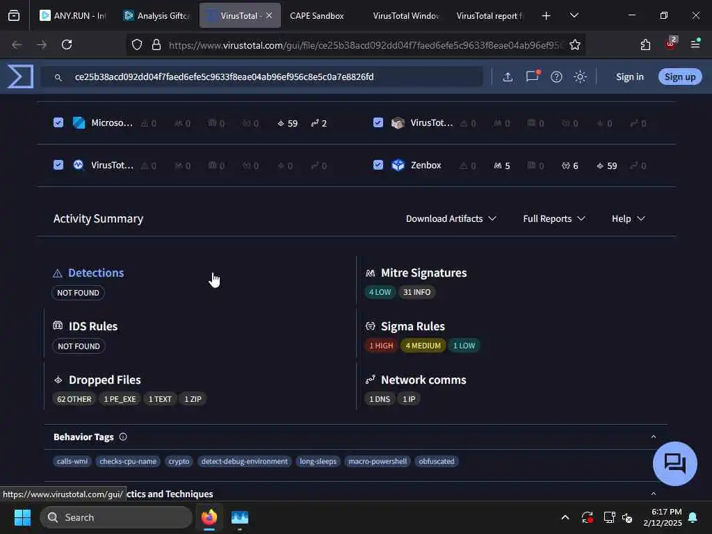This screenshot has height=534, width=712.
Task: Click the 1 HIGH Sigma Rules badge
Action: tap(381, 346)
